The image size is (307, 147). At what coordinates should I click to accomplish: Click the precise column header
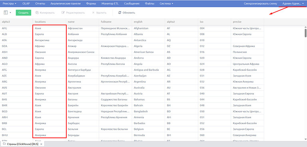[247, 22]
